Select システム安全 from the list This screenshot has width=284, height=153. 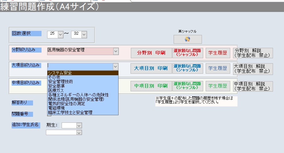[x=83, y=73]
